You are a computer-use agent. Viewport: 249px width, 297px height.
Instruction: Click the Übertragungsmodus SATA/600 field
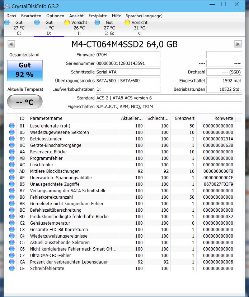point(128,81)
